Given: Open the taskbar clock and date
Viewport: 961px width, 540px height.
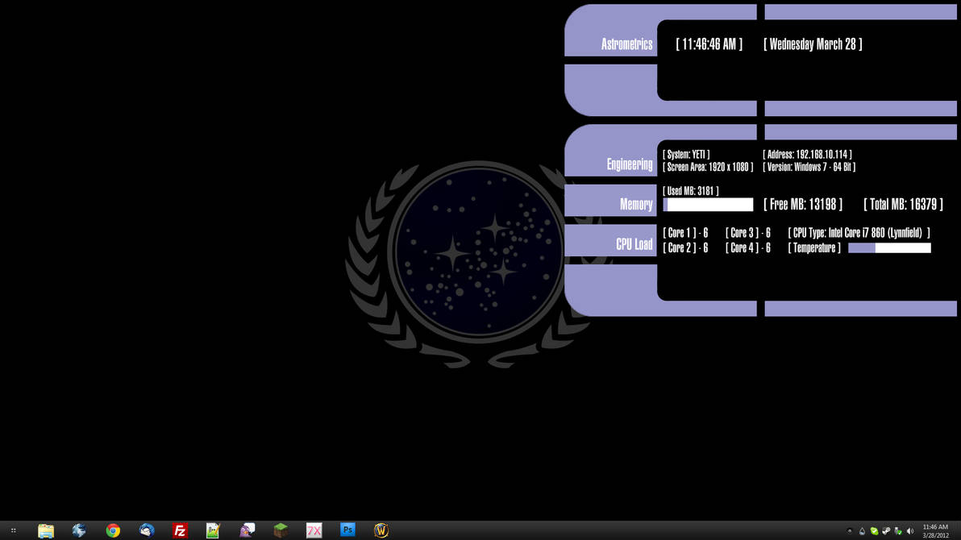Looking at the screenshot, I should [935, 531].
